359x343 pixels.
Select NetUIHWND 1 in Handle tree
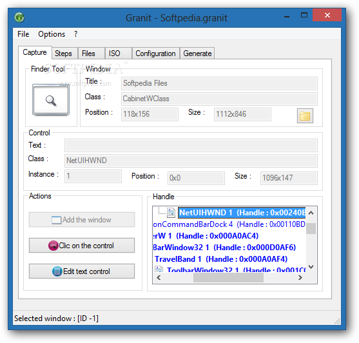(x=242, y=213)
